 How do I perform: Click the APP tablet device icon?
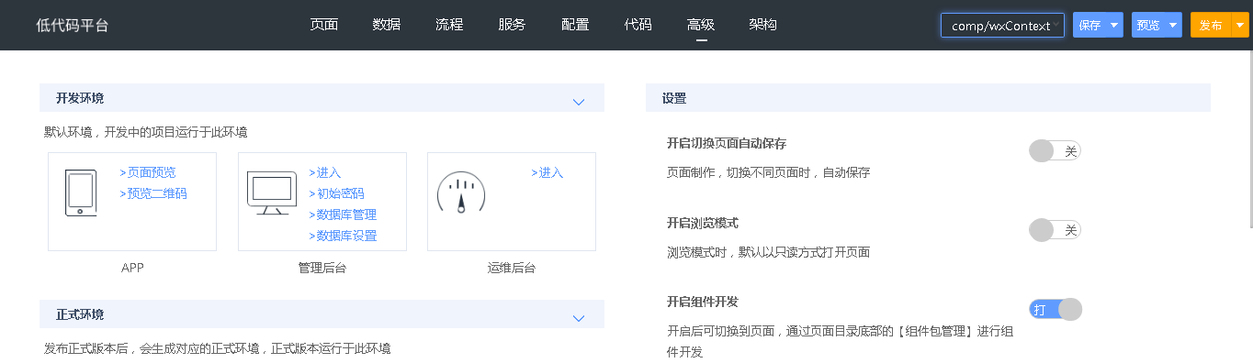point(81,192)
